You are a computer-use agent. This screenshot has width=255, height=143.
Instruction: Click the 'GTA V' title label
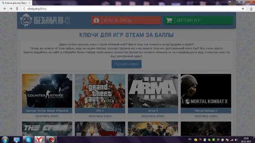pyautogui.click(x=100, y=111)
